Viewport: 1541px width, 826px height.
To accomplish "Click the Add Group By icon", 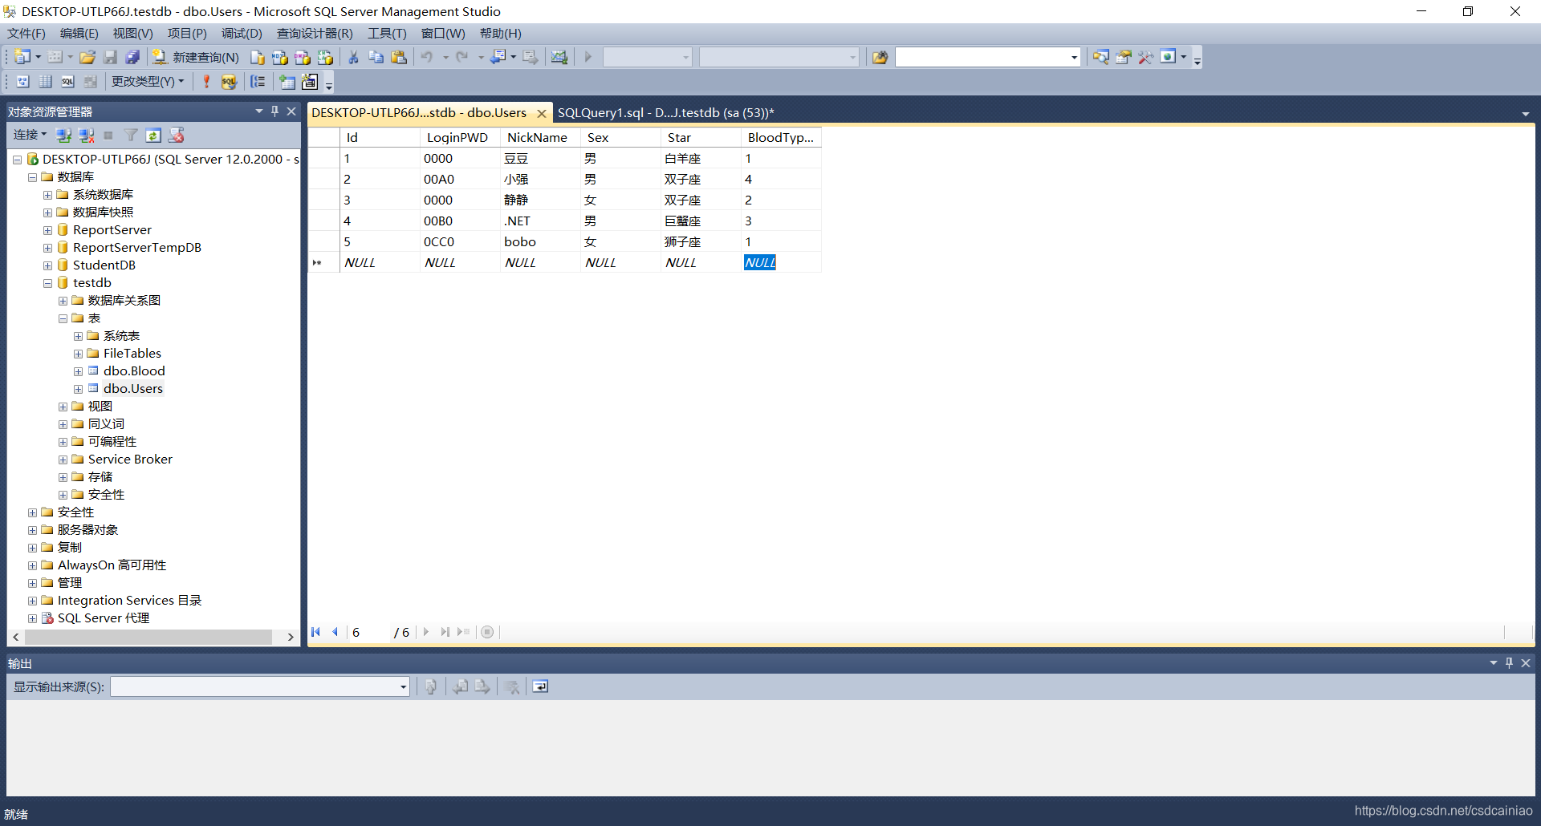I will pyautogui.click(x=258, y=81).
